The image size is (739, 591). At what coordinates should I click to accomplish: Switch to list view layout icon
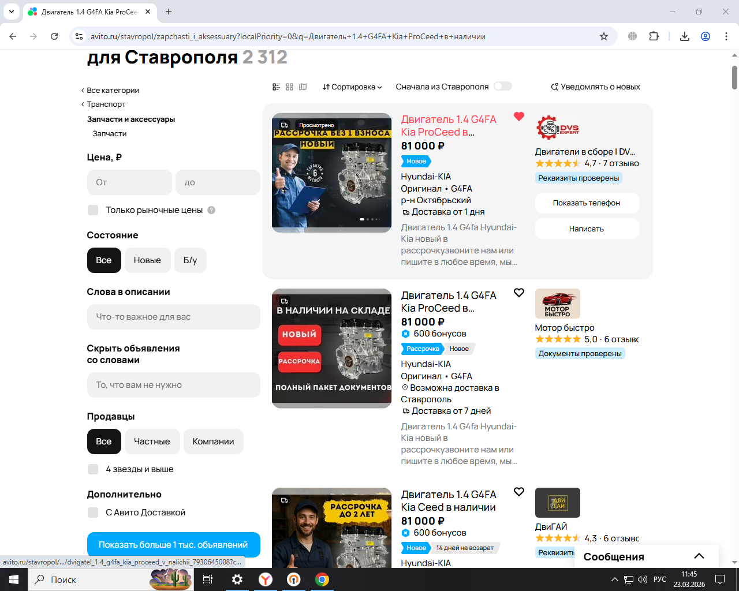(276, 87)
